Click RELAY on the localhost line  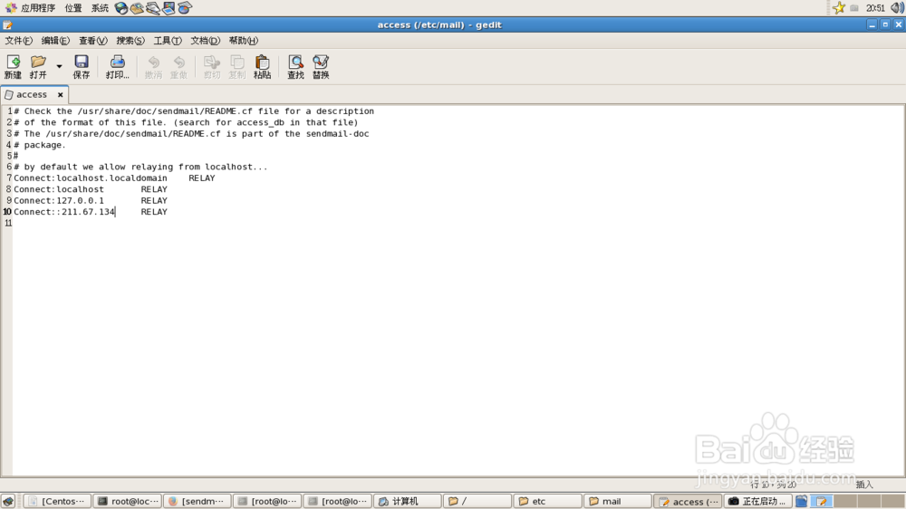[x=154, y=189]
